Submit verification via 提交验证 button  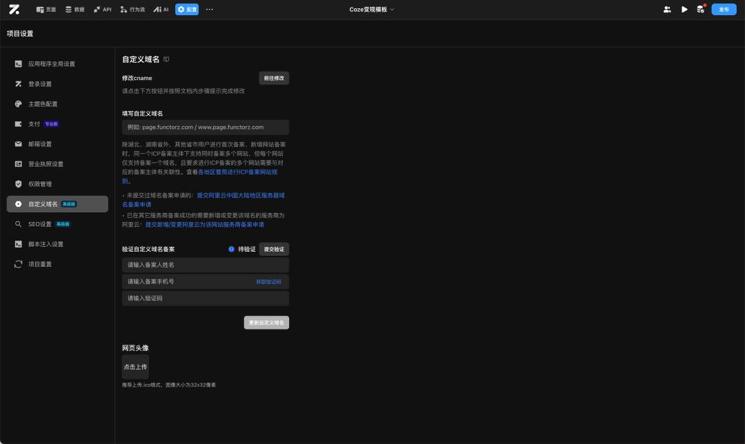click(273, 249)
